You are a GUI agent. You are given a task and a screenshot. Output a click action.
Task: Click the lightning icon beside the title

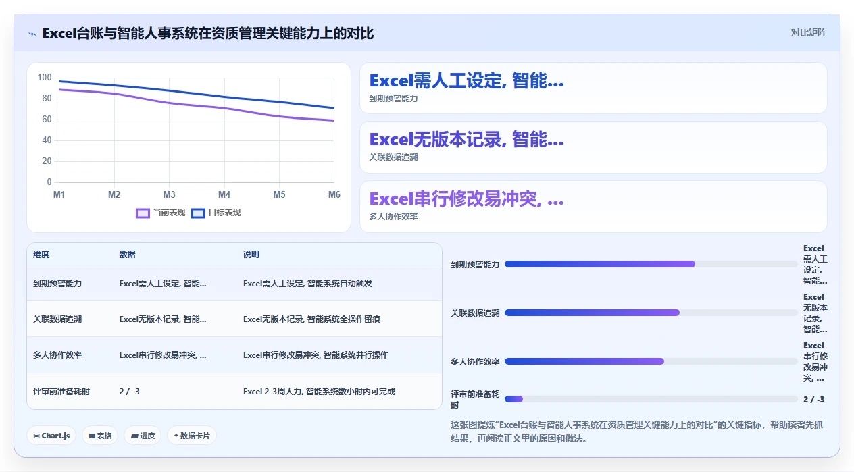32,34
